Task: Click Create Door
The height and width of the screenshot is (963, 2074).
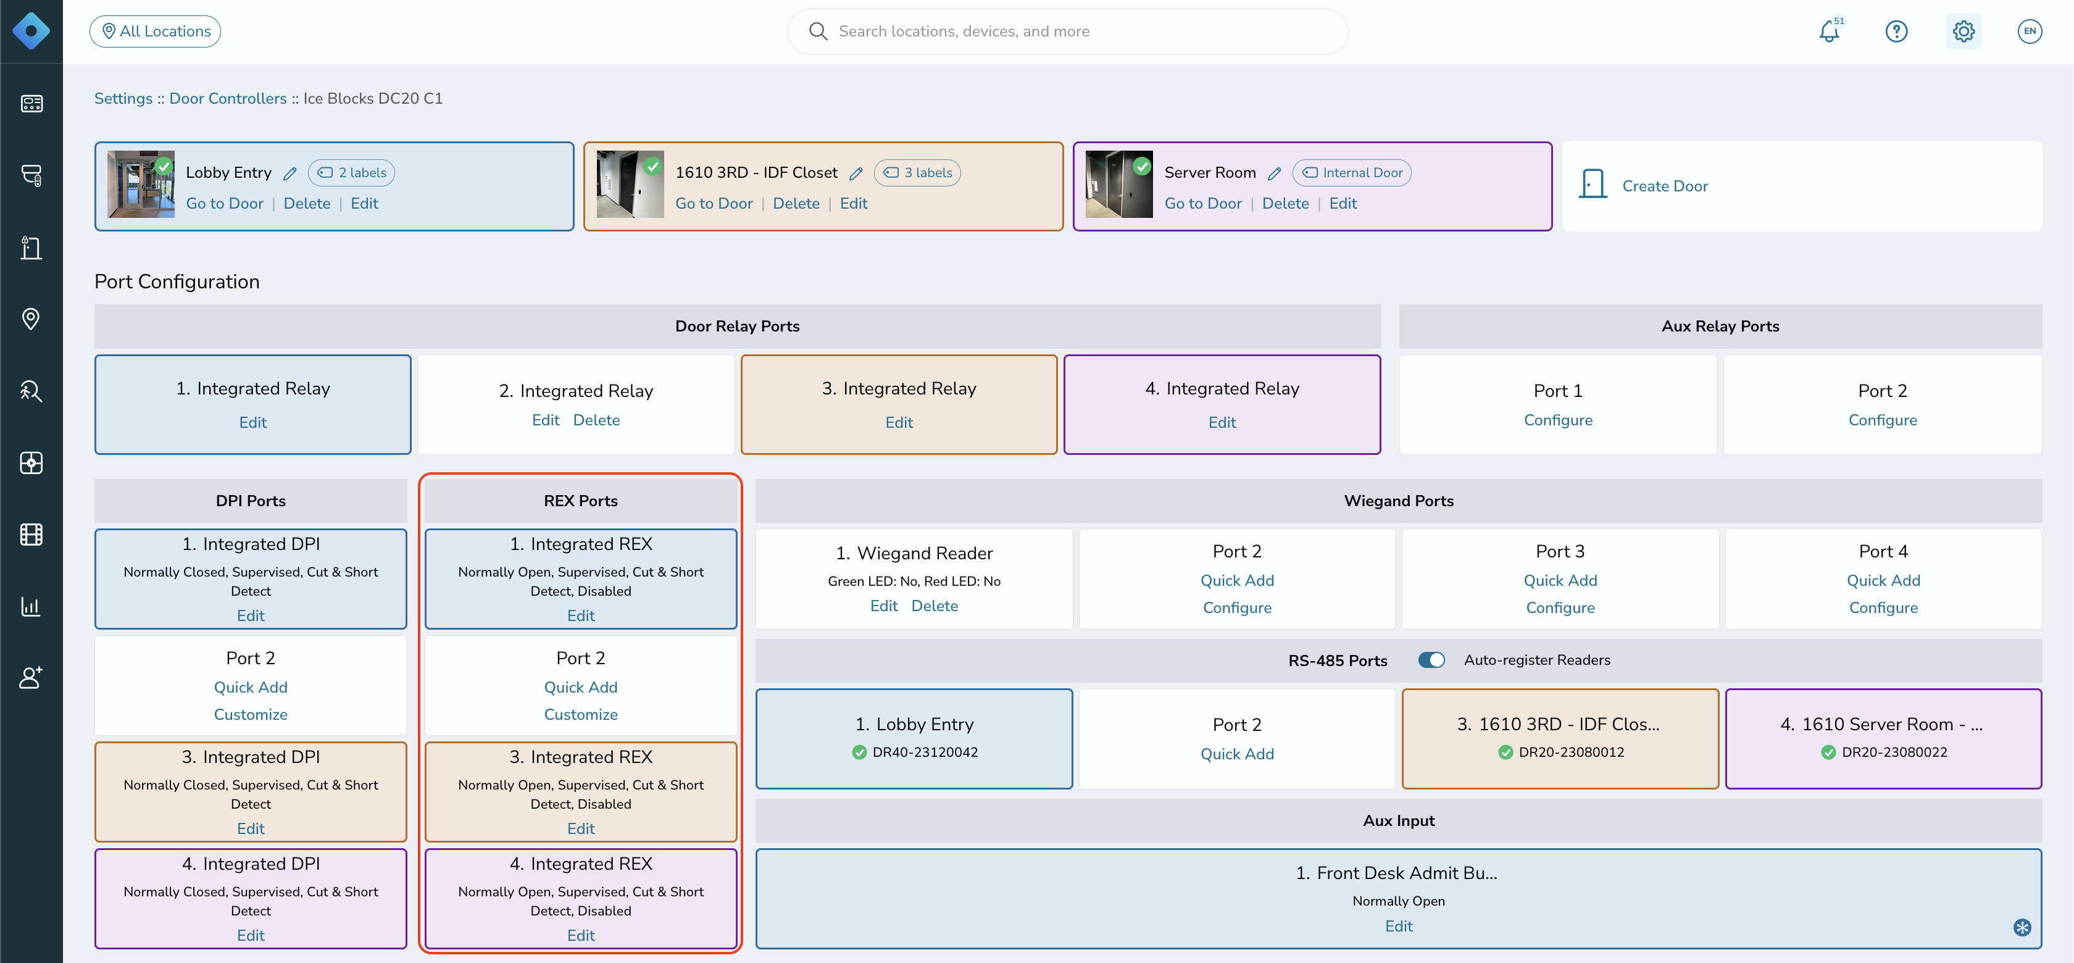Action: [1664, 186]
